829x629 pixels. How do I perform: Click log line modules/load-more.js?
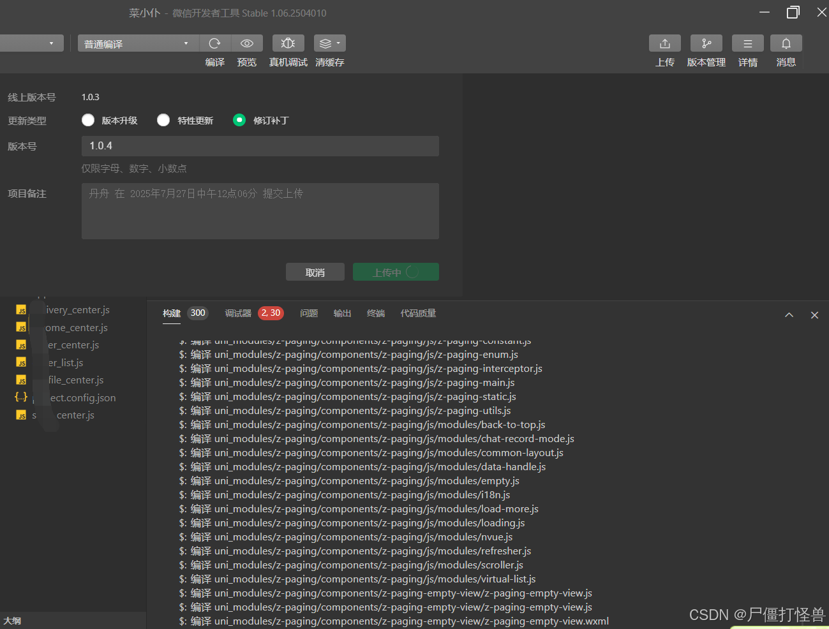click(x=359, y=509)
